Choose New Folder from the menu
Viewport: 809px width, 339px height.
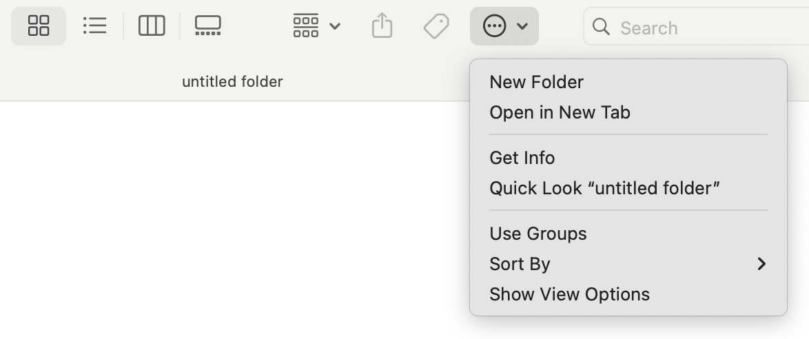pos(536,82)
